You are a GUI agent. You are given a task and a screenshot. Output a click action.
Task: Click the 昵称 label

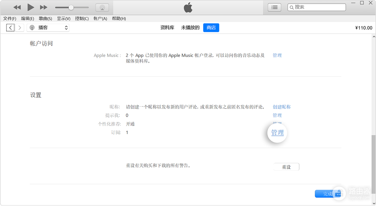(x=115, y=107)
